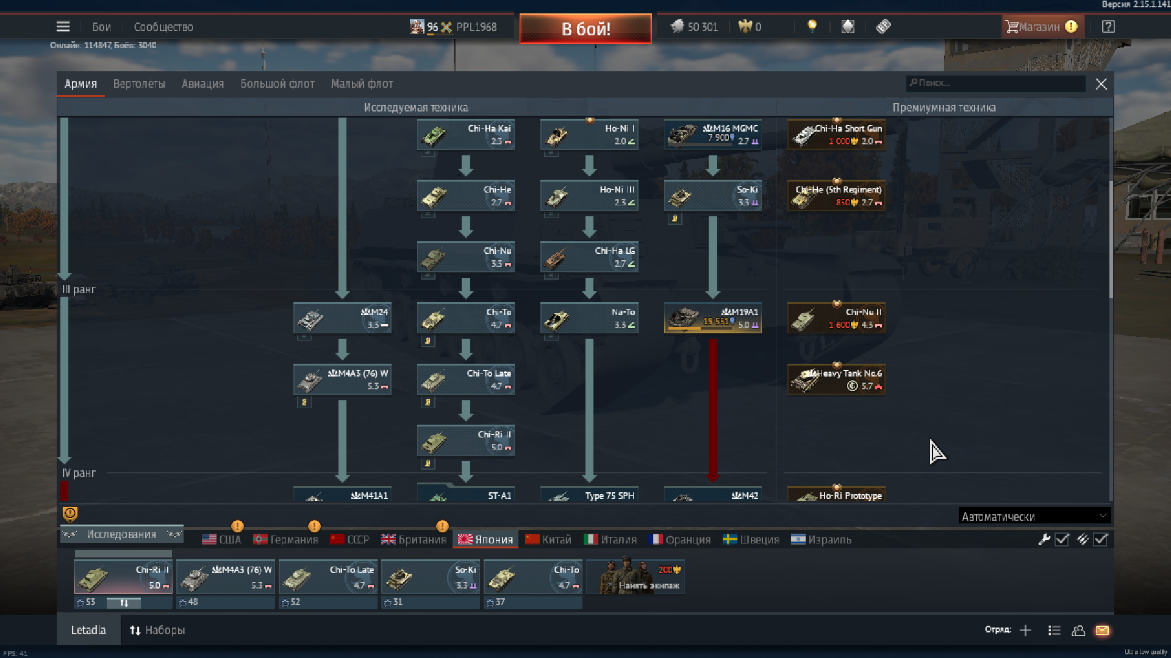The image size is (1171, 658).
Task: Switch to the Авиация tab
Action: coord(202,83)
